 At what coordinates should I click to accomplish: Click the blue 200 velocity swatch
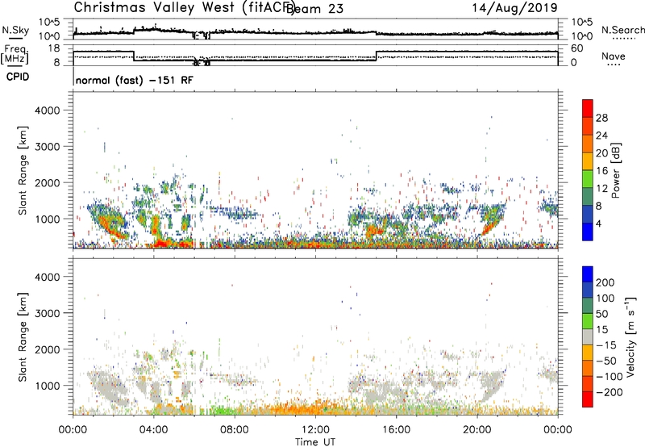pyautogui.click(x=588, y=274)
